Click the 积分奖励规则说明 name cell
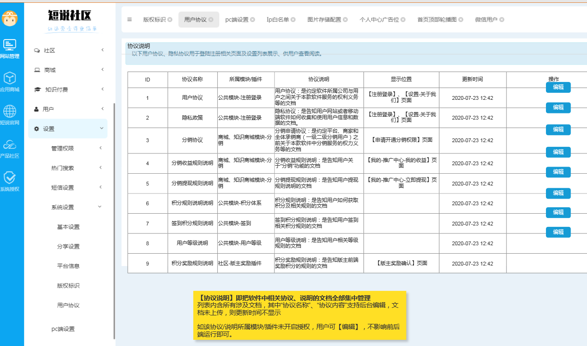Screen dimensions: 587x346 (192, 264)
